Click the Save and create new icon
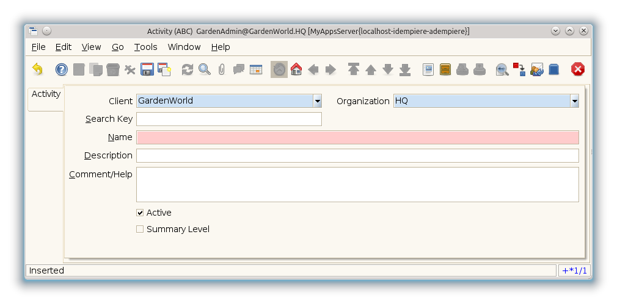 click(x=164, y=69)
